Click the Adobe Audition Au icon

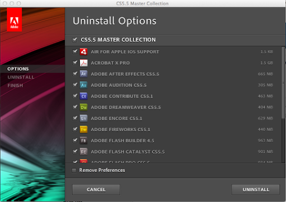pos(84,85)
